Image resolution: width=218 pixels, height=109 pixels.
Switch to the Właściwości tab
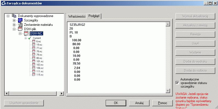click(x=77, y=16)
